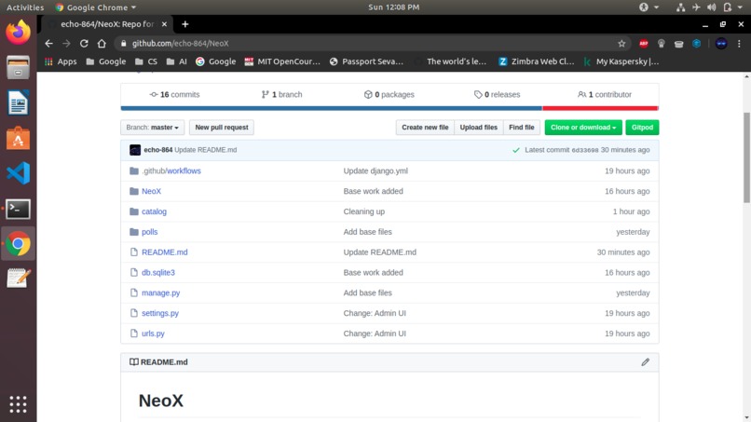Launch Visual Studio Code from the dock

tap(19, 173)
